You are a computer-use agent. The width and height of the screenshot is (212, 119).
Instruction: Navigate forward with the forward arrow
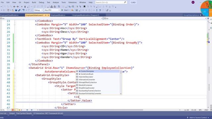18,7
